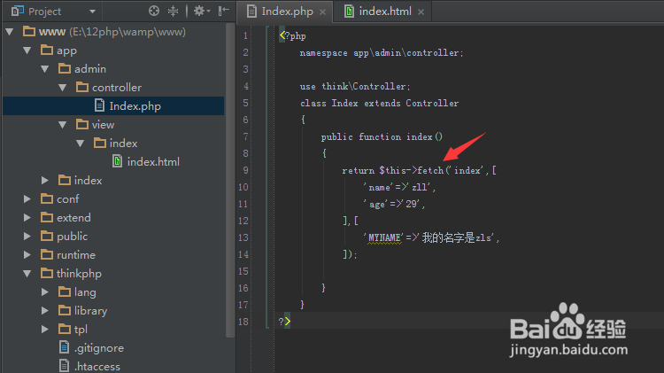
Task: Click the www folder icon
Action: tap(29, 31)
